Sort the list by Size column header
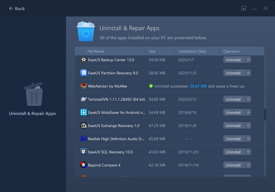 point(152,51)
